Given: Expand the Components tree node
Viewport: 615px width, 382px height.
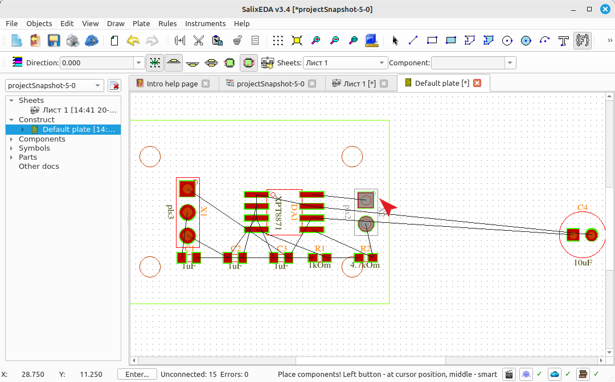Looking at the screenshot, I should 11,139.
